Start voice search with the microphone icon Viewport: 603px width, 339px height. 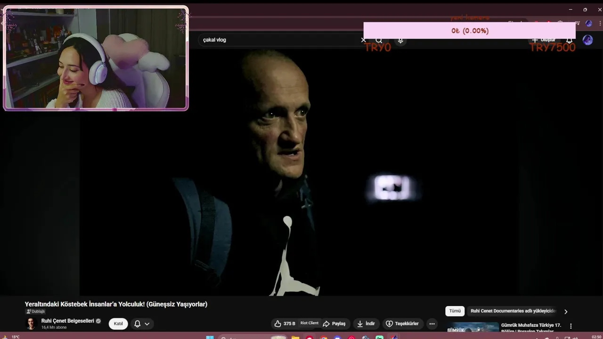[x=400, y=40]
